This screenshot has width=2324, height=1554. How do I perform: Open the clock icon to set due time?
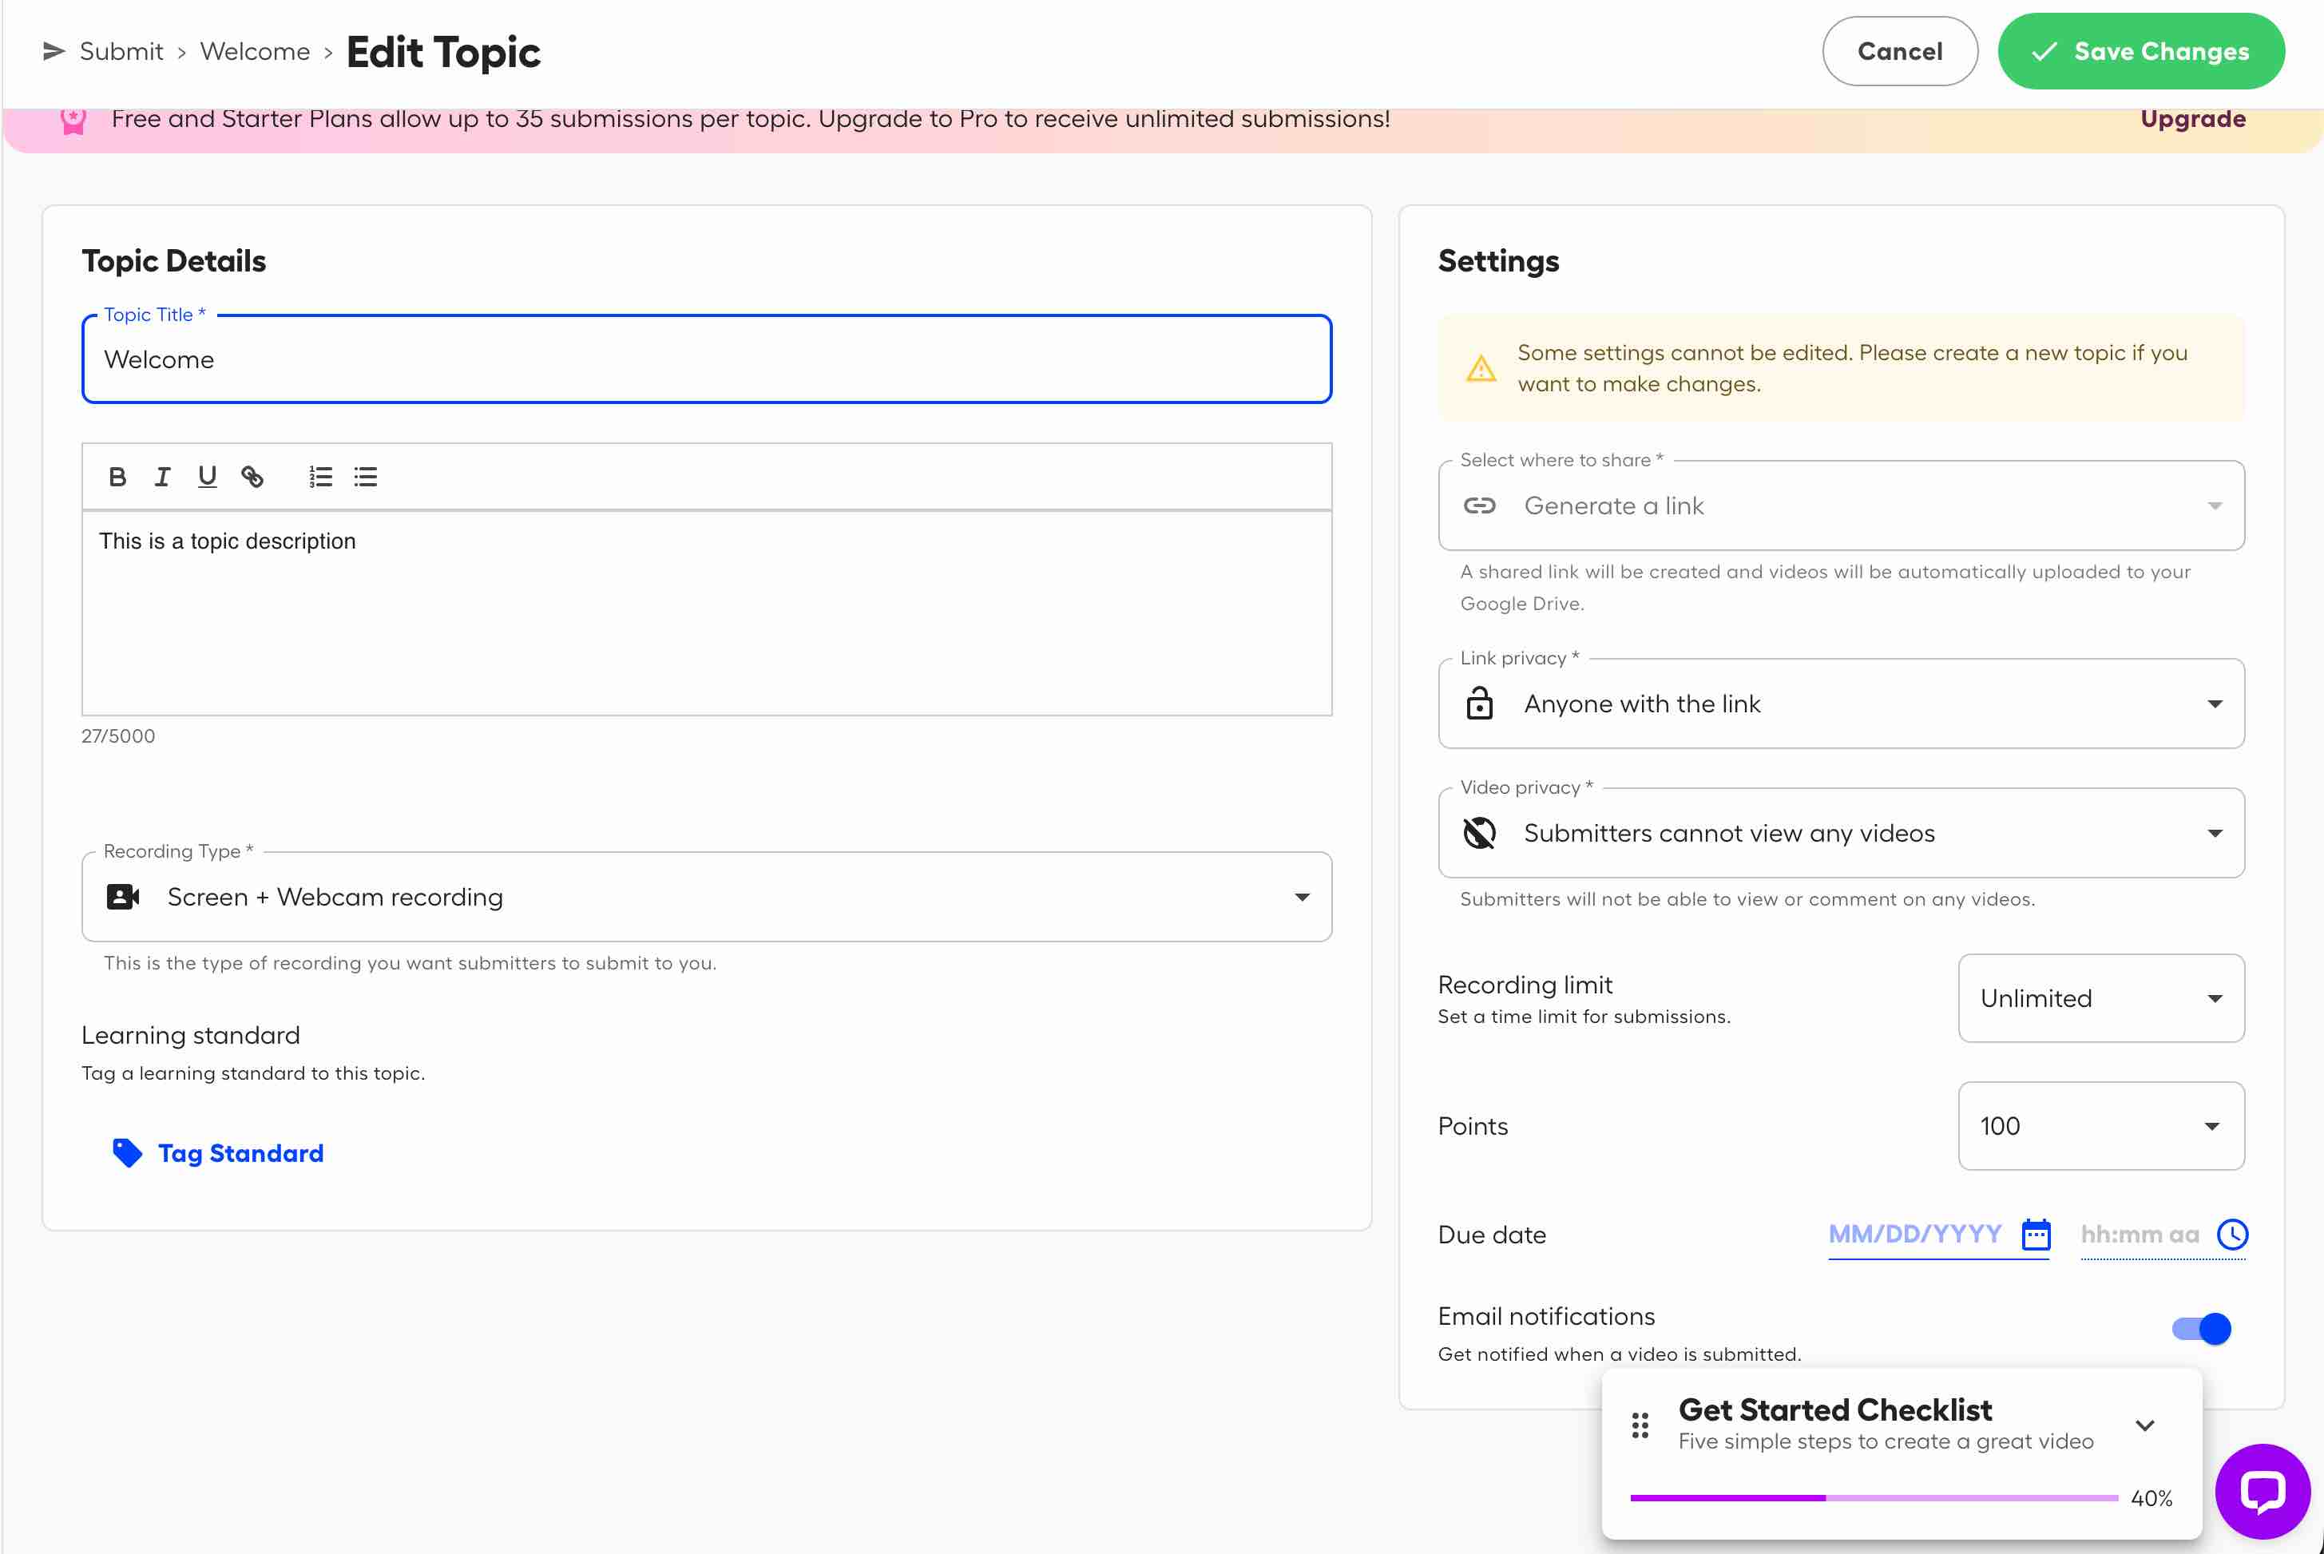point(2233,1234)
